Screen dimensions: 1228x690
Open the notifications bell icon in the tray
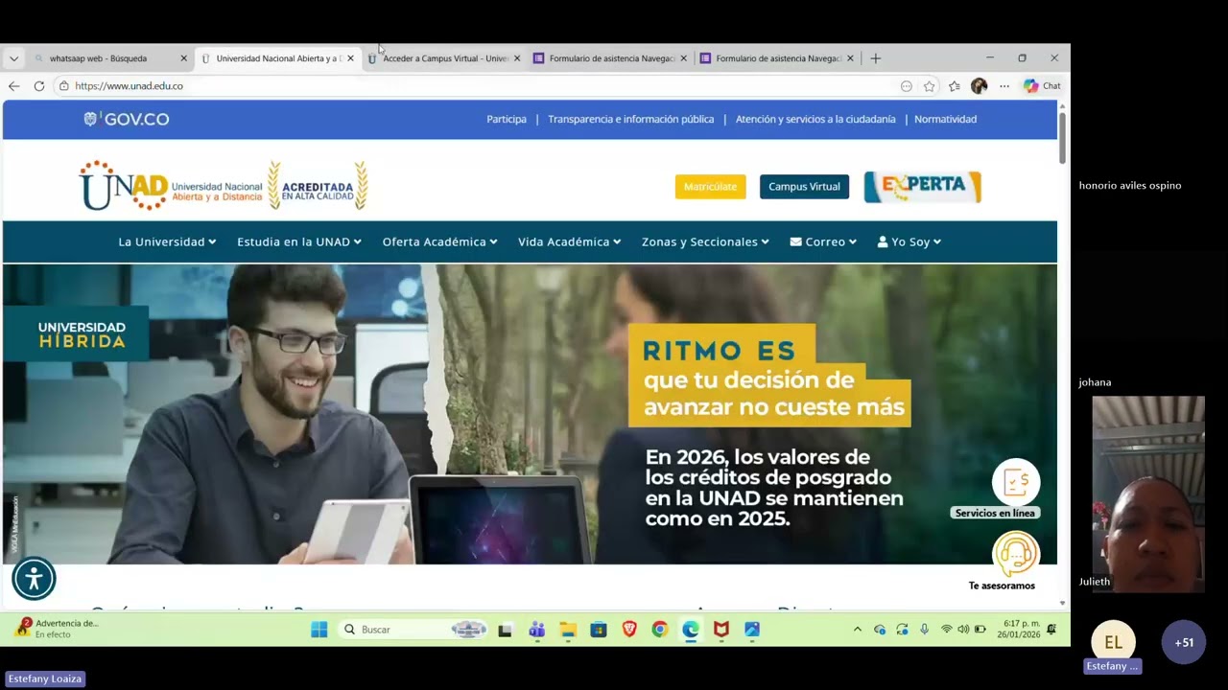click(x=1051, y=630)
